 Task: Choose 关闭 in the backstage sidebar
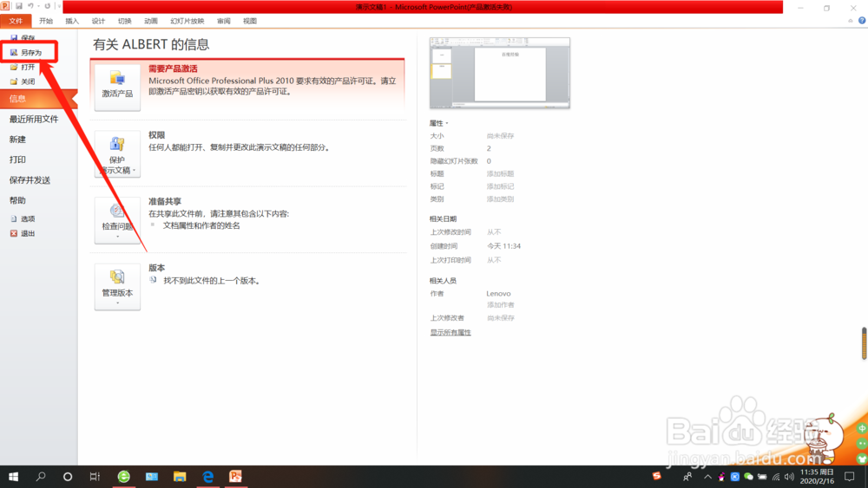pos(23,81)
